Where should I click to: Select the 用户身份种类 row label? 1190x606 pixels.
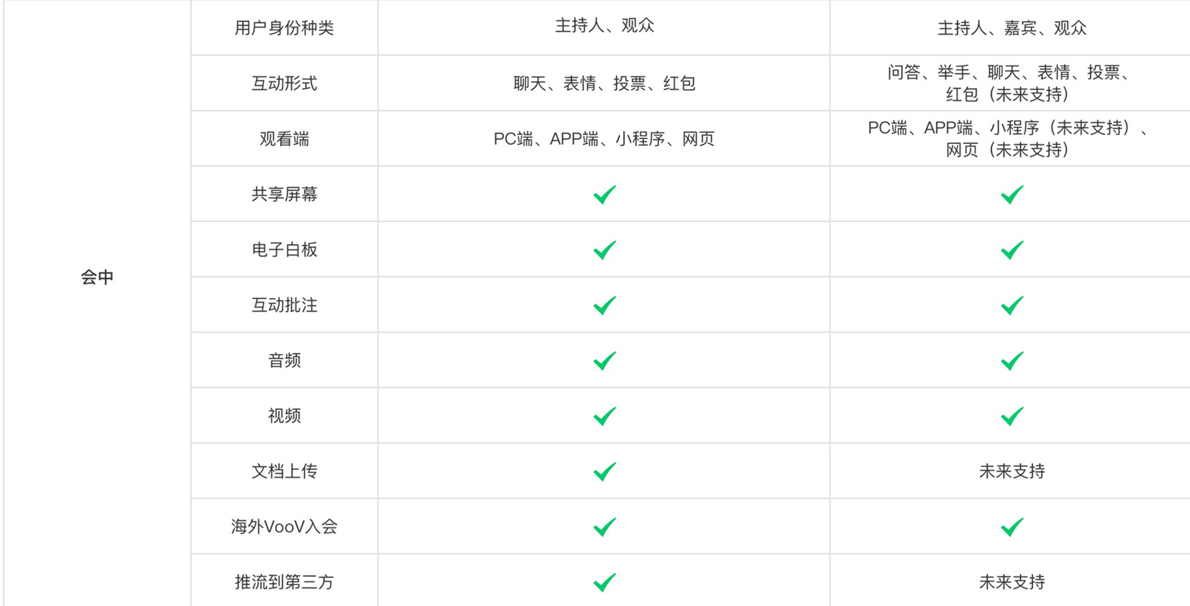point(284,28)
